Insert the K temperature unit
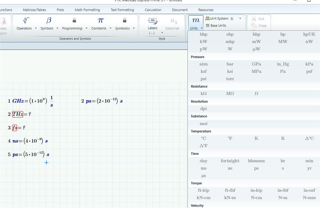The image size is (320, 208). [x=256, y=138]
